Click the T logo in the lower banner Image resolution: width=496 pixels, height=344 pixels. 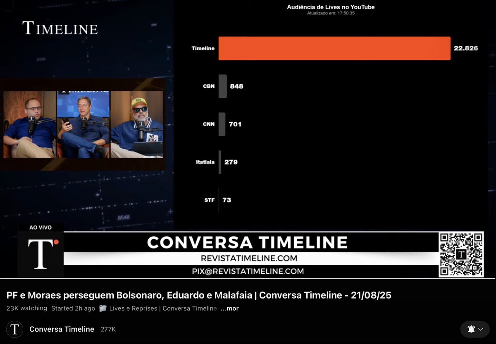pyautogui.click(x=41, y=254)
